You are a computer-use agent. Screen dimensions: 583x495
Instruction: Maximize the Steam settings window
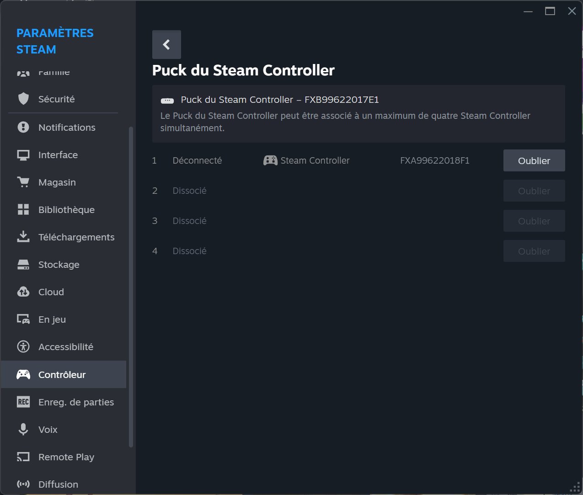(550, 11)
